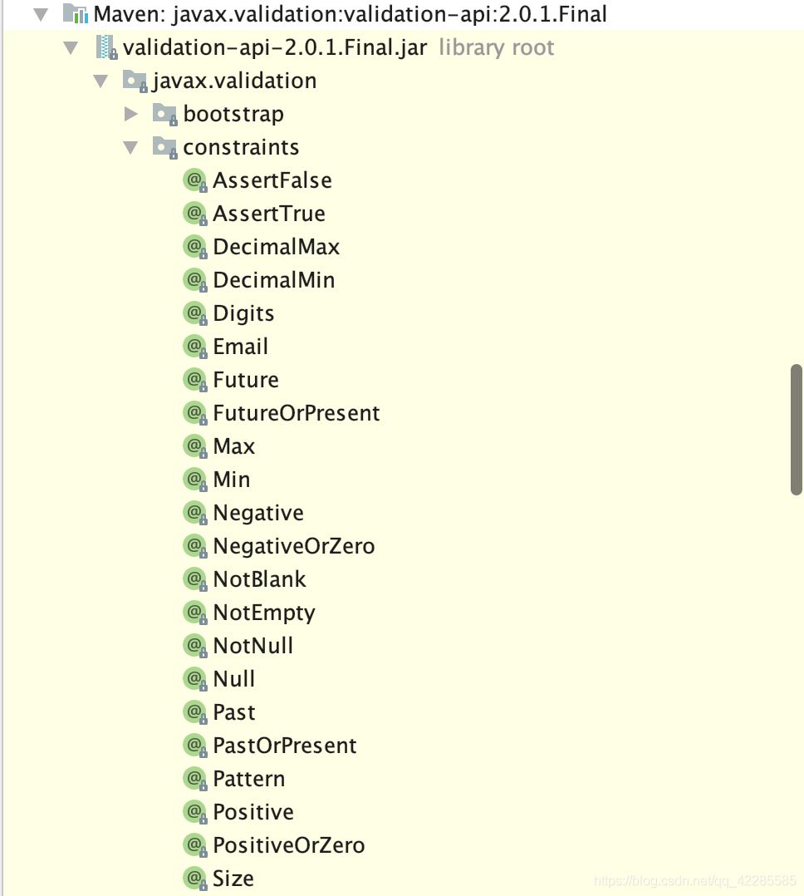Viewport: 804px width, 896px height.
Task: Expand the bootstrap package node
Action: click(x=131, y=113)
